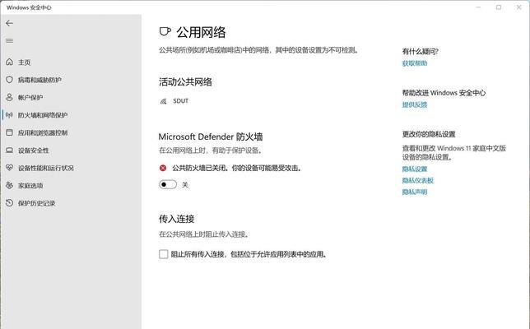Maximize the Windows 安全中心 window
The image size is (530, 329).
(x=499, y=7)
